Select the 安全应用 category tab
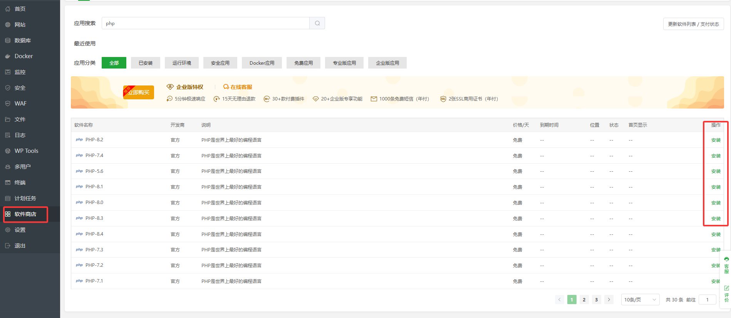Screen dimensions: 731x318 tap(220, 63)
